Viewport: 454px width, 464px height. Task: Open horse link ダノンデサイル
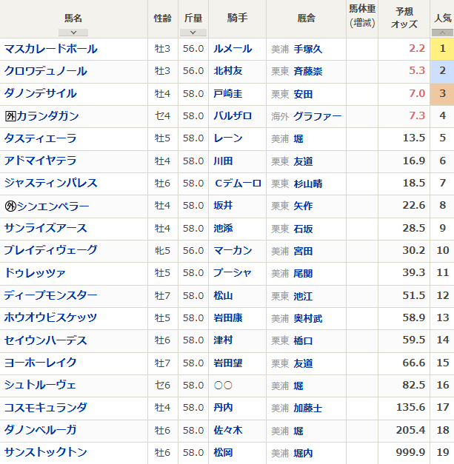pos(40,94)
